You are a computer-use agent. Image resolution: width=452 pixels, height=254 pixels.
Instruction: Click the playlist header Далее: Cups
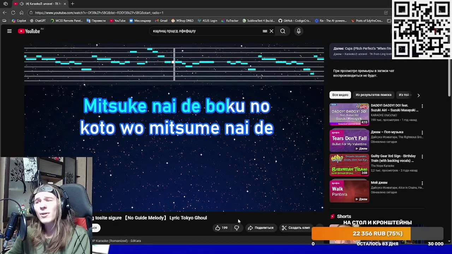click(362, 49)
